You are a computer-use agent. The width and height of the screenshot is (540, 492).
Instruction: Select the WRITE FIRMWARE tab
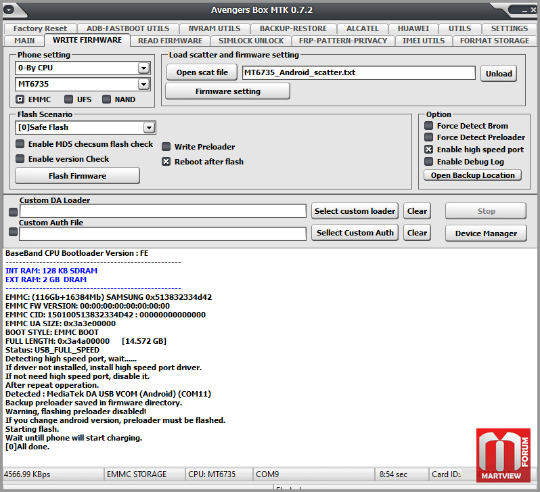pos(87,40)
